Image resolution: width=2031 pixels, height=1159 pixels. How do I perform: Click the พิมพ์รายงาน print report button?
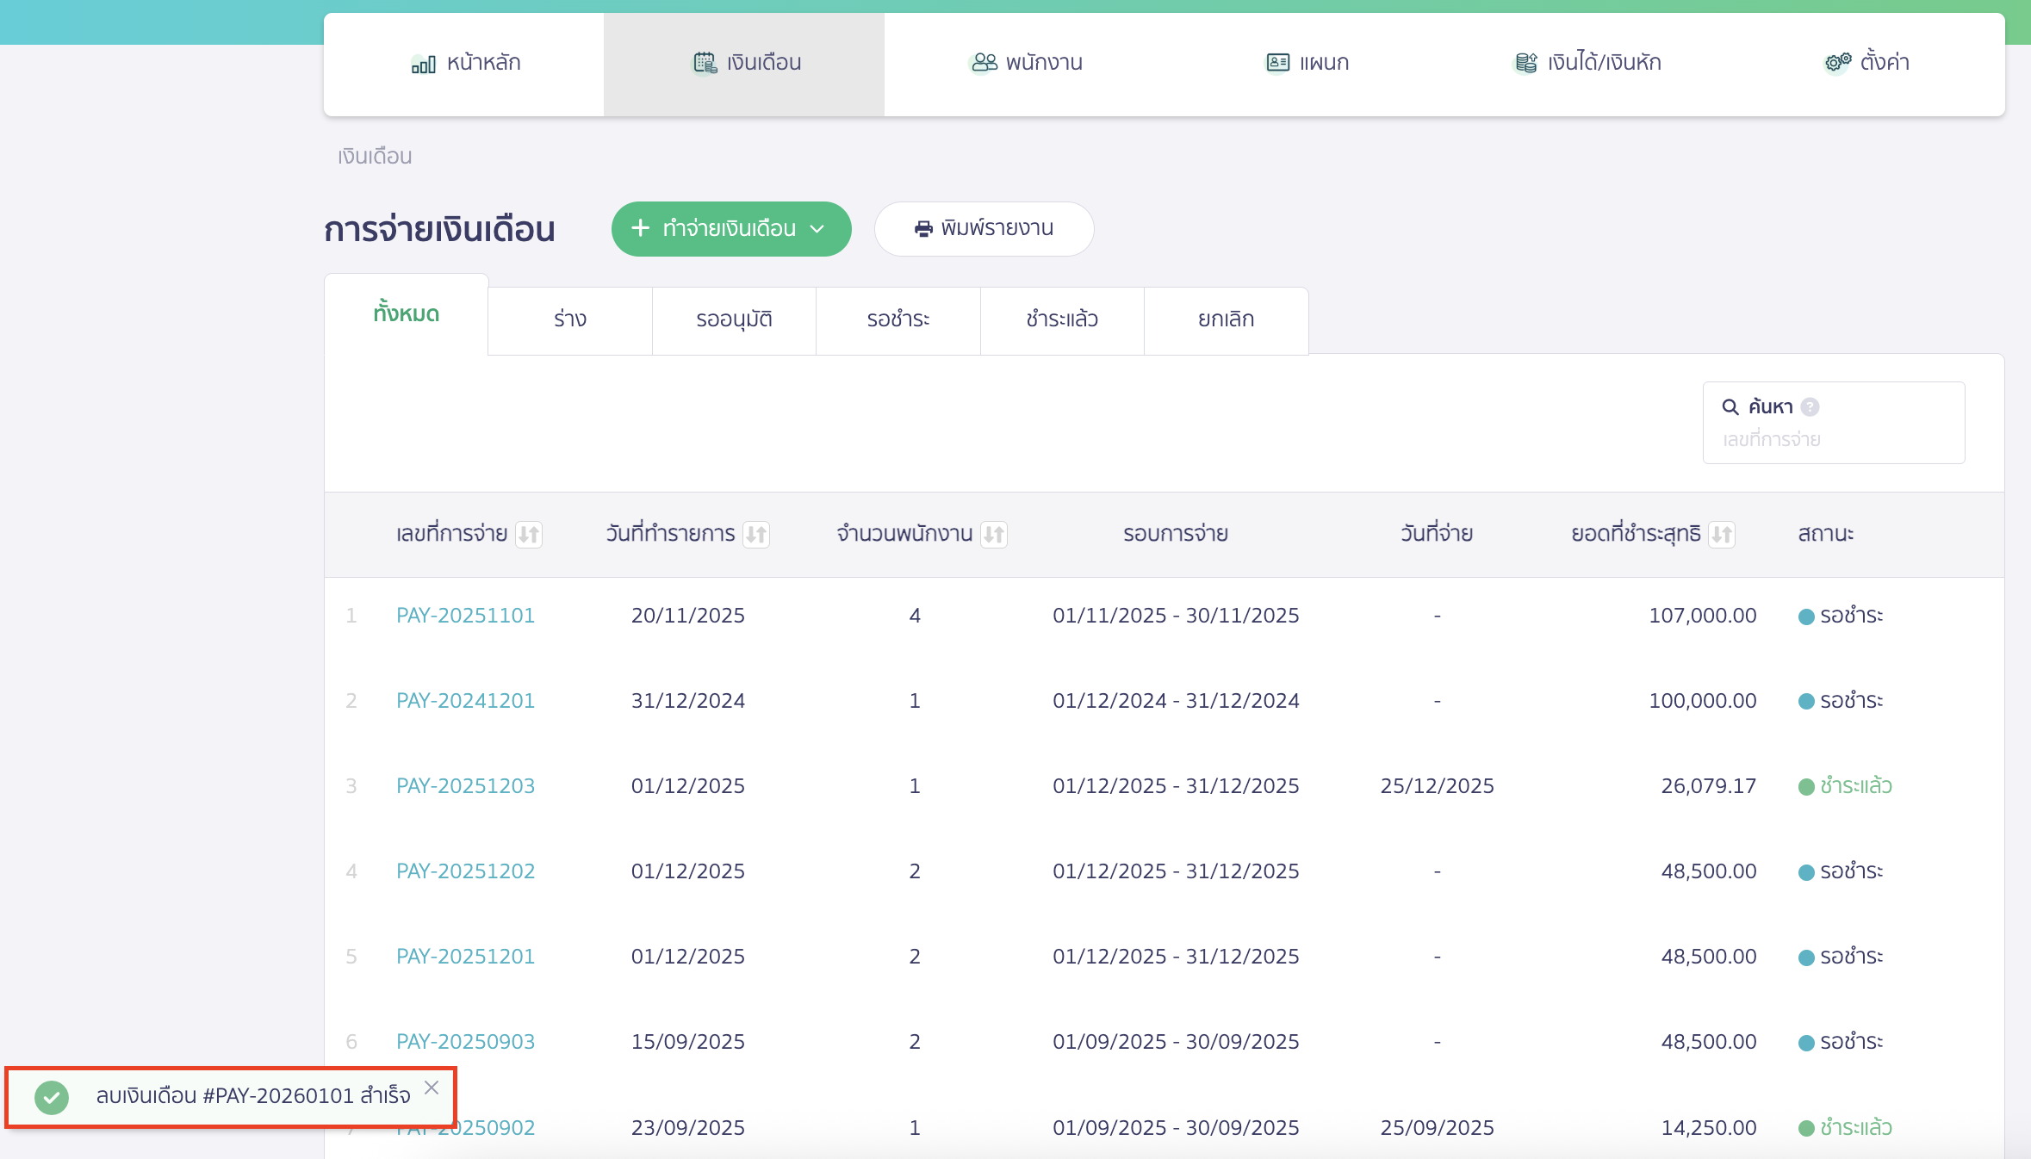click(984, 229)
